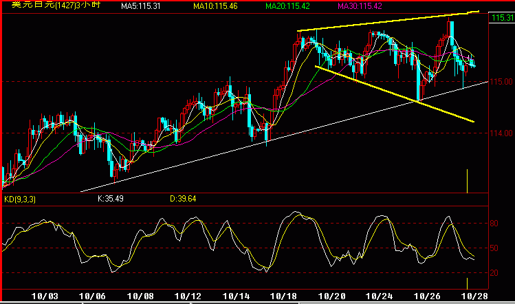Select the MA20:115.42 indicator label
This screenshot has width=515, height=304.
[287, 6]
